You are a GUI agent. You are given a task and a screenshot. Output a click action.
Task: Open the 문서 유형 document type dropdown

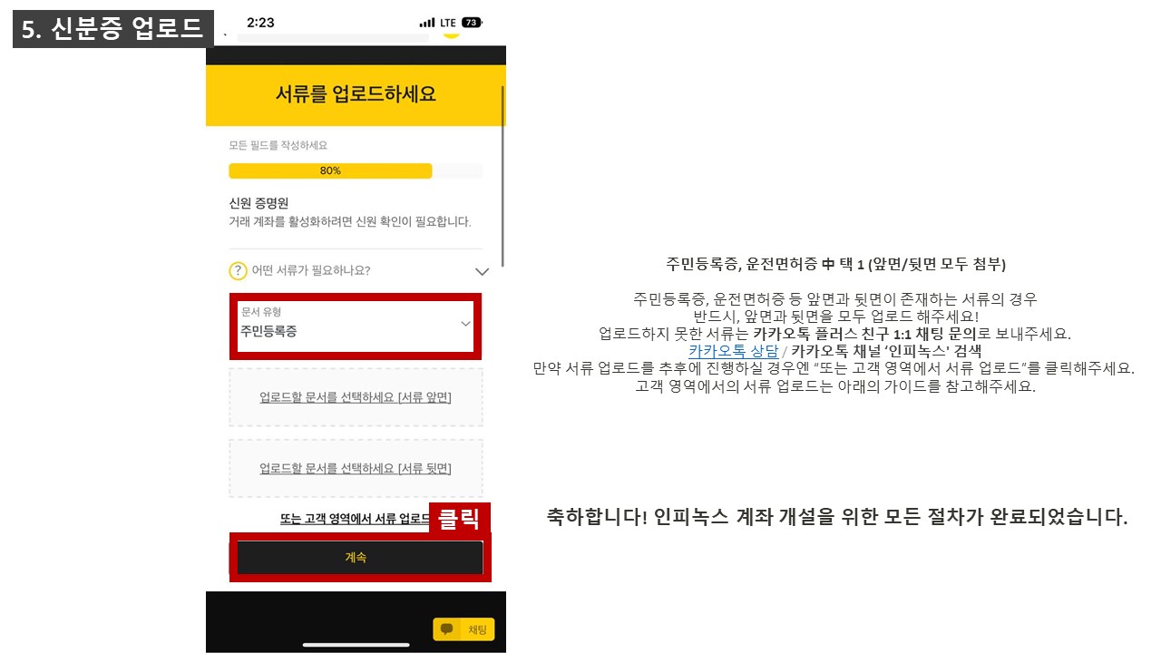click(356, 326)
